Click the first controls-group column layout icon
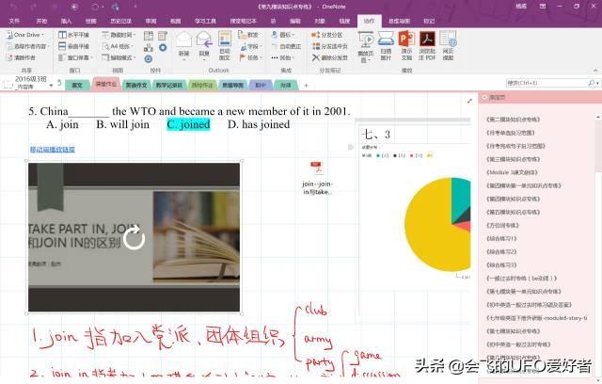 (x=149, y=36)
